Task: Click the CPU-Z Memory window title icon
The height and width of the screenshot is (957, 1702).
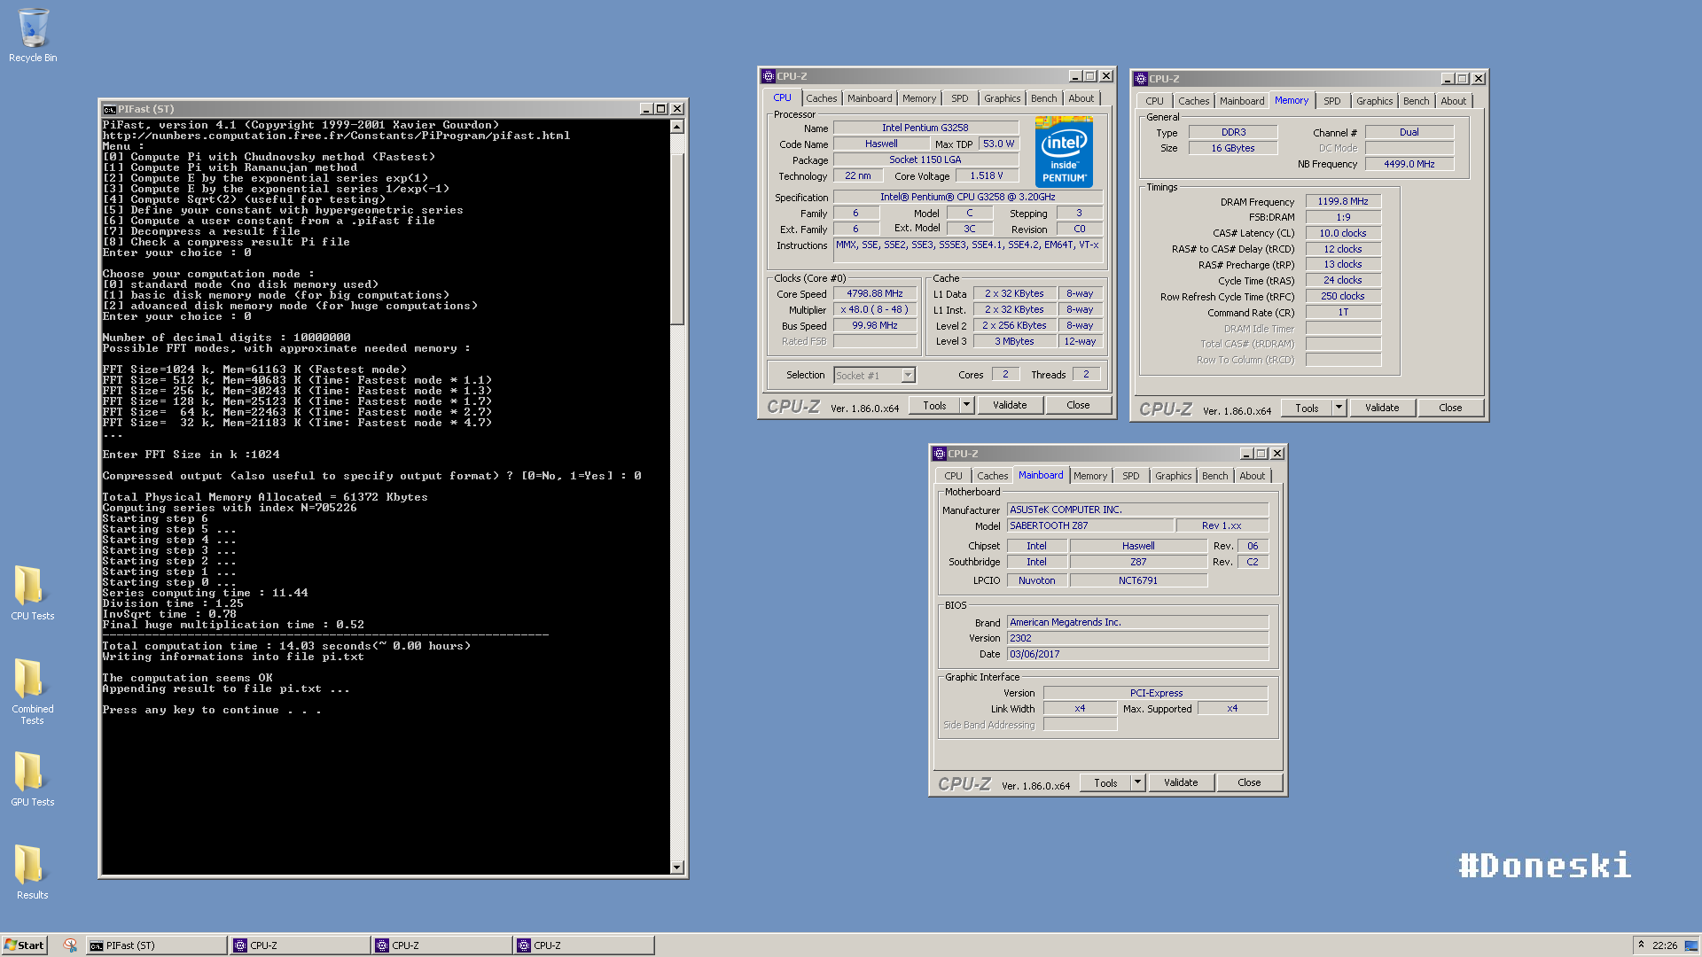Action: tap(1141, 79)
